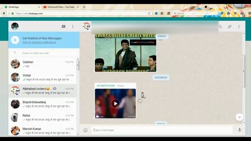This screenshot has width=251, height=141.
Task: Click Gulshan's profile picture
Action: (x=15, y=64)
